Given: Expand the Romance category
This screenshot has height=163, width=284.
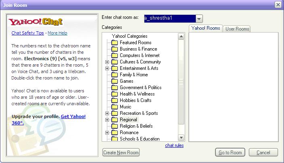Looking at the screenshot, I should tap(107, 133).
